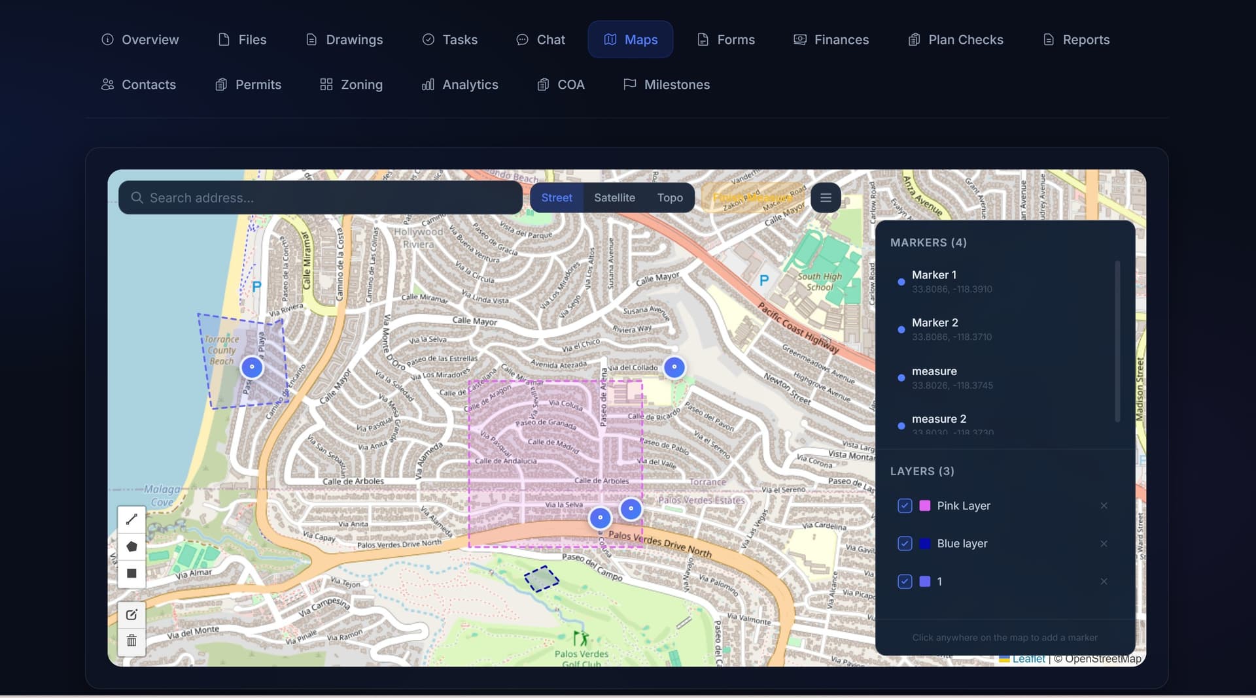Open the Leaflet attribution link

pos(1028,659)
